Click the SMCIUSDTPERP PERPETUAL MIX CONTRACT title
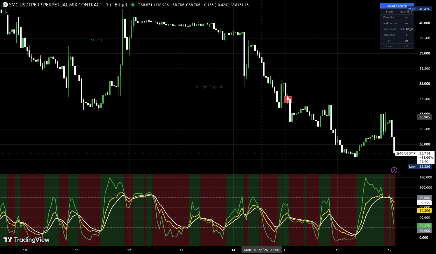The width and height of the screenshot is (436, 254). point(56,5)
